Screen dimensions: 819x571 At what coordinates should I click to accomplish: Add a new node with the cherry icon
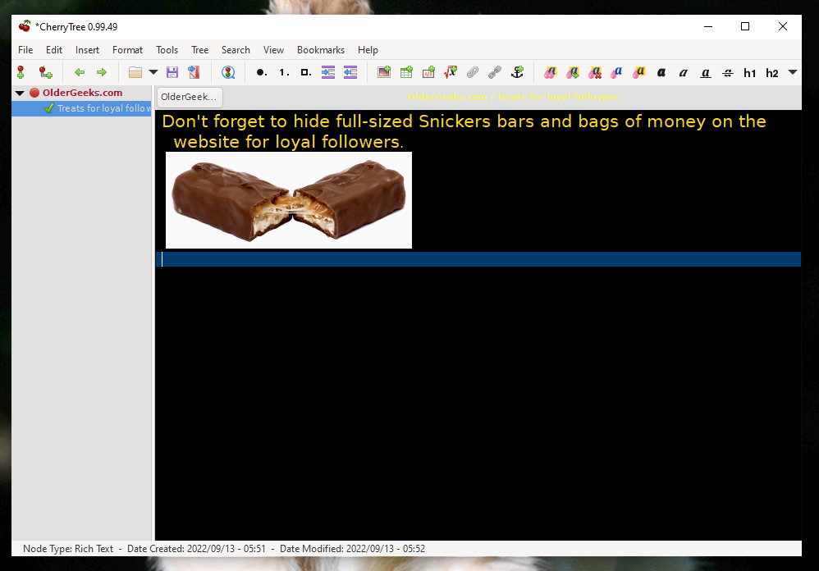[21, 72]
